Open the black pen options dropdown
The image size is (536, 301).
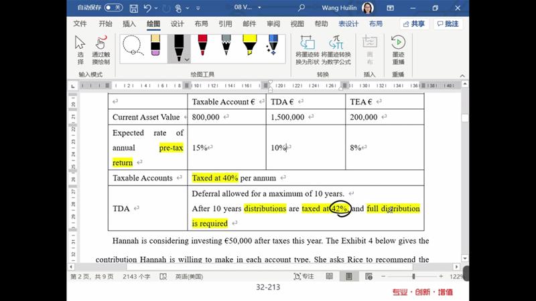pos(187,60)
